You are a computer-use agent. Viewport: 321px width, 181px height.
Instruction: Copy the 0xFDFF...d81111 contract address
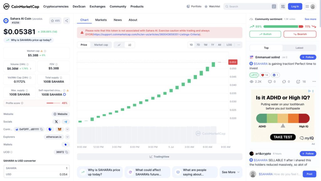42,129
